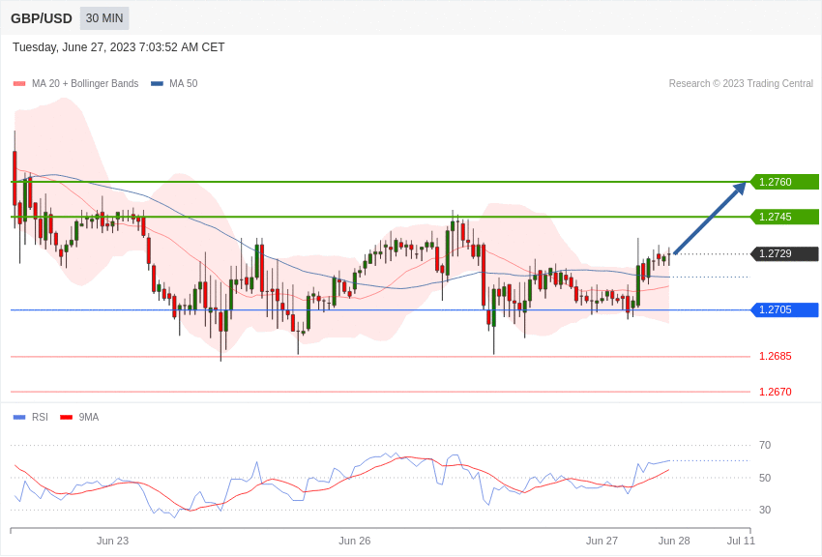Click the Jun 23 date axis label
The height and width of the screenshot is (557, 822).
[x=112, y=541]
